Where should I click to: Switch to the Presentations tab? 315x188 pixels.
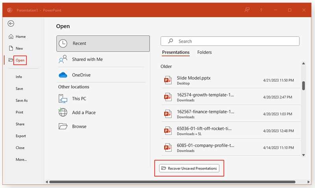click(176, 52)
